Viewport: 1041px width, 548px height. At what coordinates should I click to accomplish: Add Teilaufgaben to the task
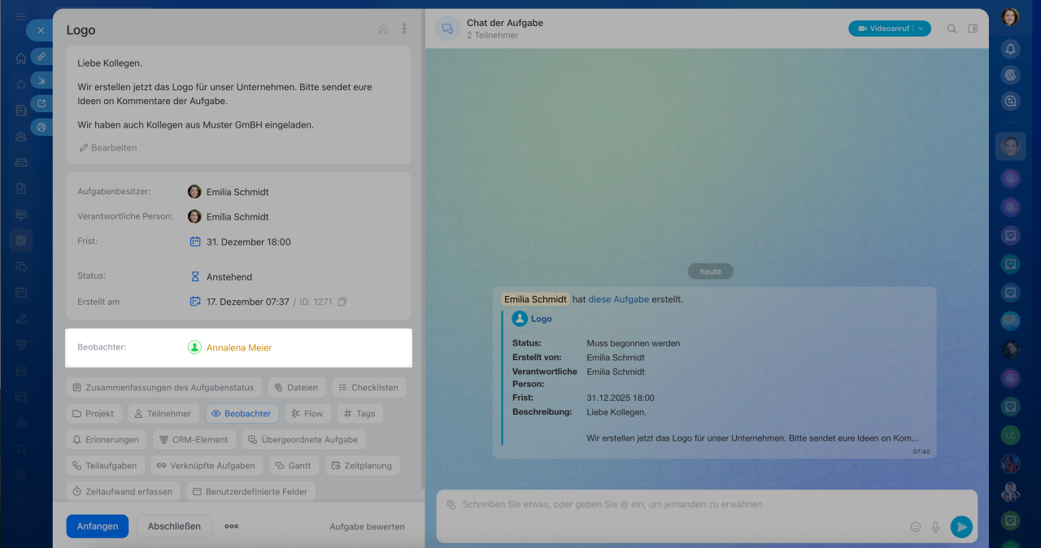(x=107, y=466)
